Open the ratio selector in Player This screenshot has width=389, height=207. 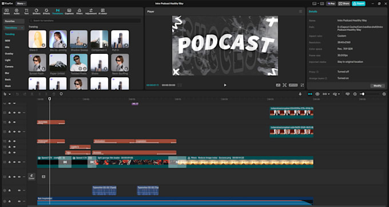coord(293,85)
